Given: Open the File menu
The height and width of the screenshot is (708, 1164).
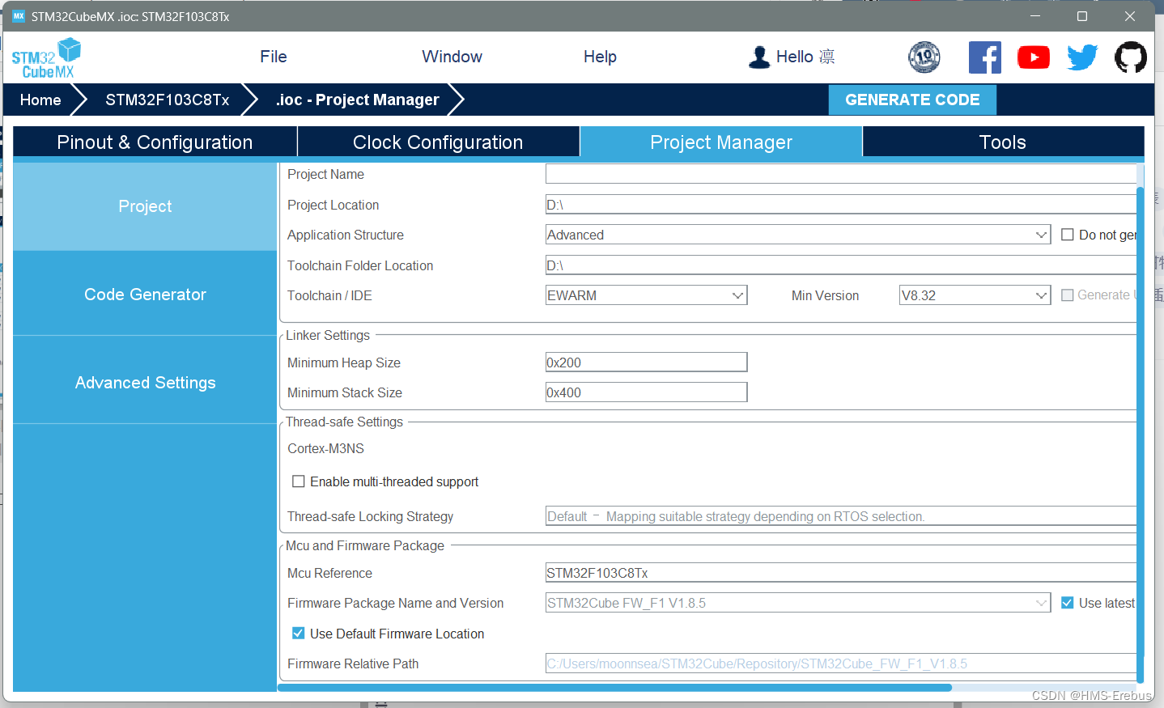Looking at the screenshot, I should (274, 57).
